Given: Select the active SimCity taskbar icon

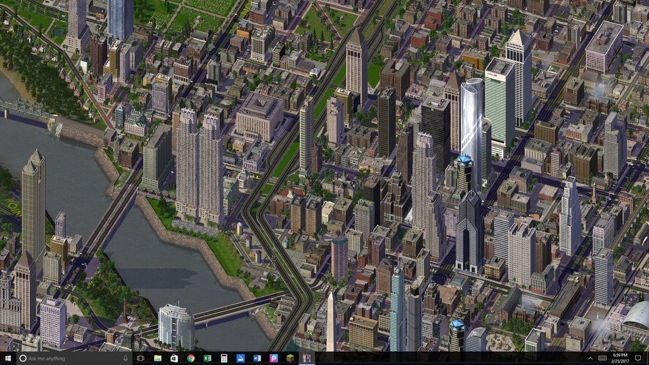Looking at the screenshot, I should (307, 359).
